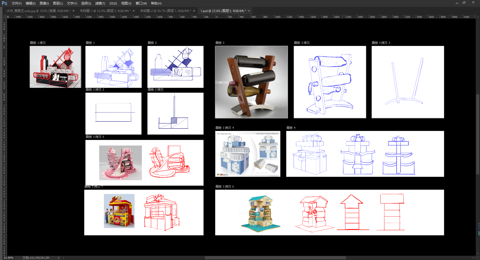Switch to the 未标题-1 document tab
The height and width of the screenshot is (260, 480).
tap(105, 11)
